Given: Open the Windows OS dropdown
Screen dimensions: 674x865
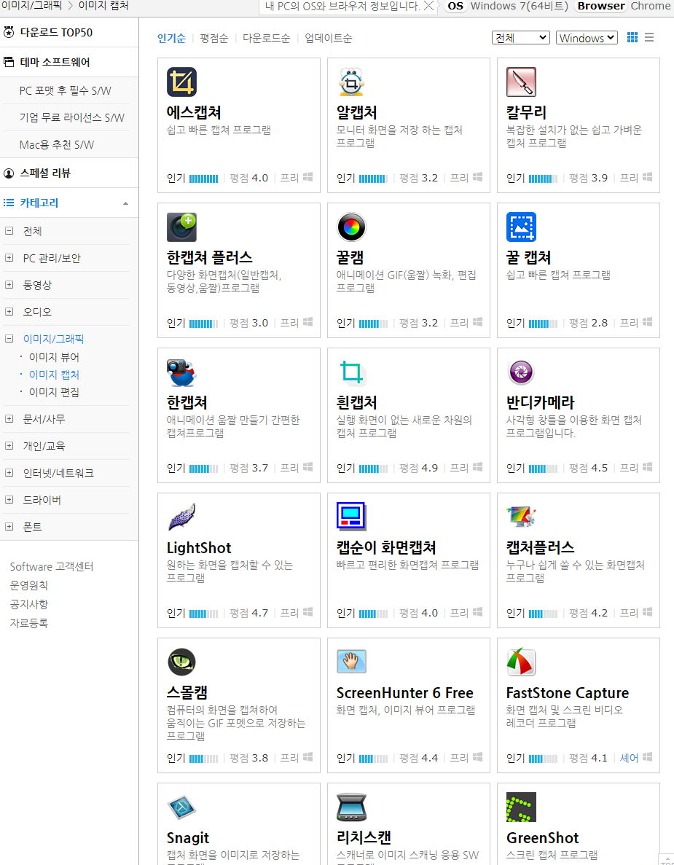Looking at the screenshot, I should tap(587, 37).
